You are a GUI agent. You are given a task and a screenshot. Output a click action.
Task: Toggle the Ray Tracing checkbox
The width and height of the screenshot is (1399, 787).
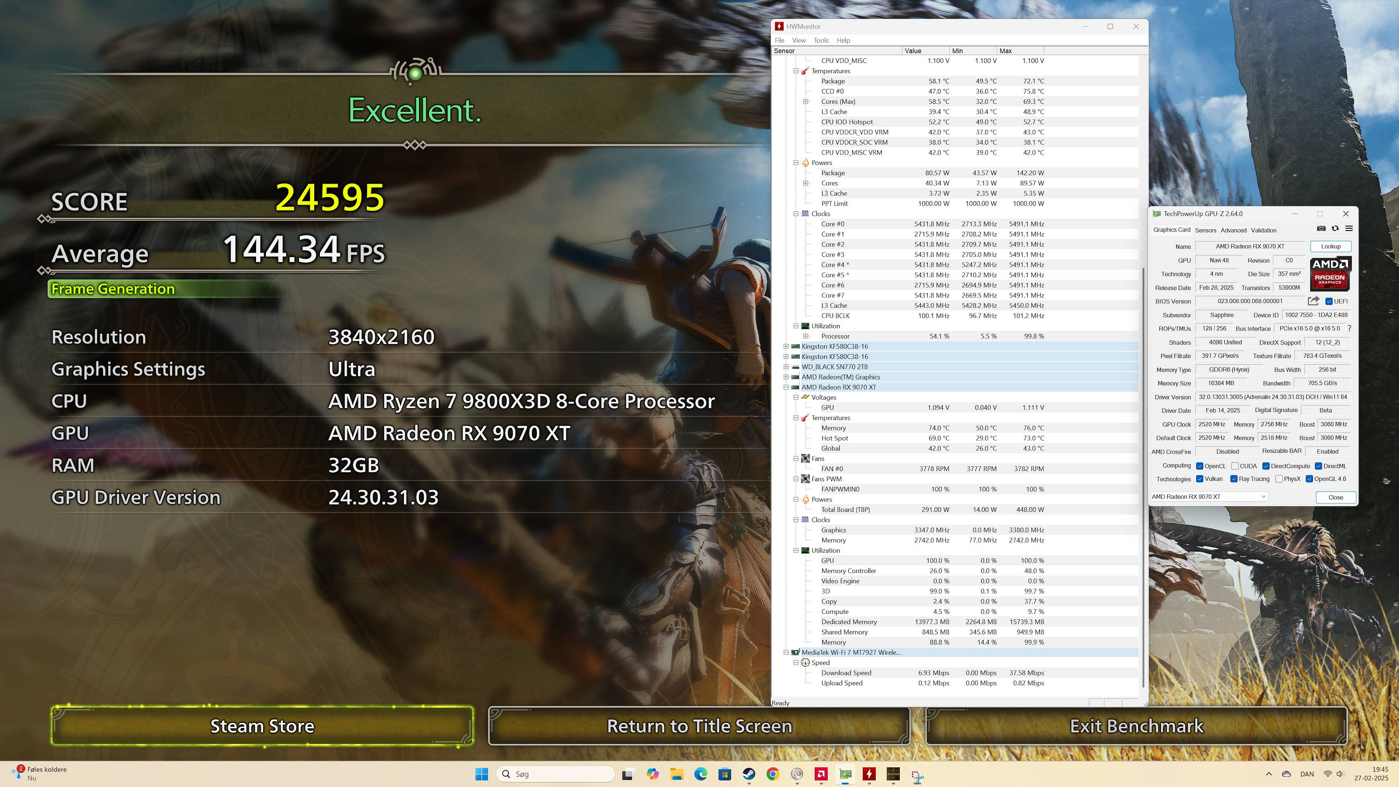pos(1235,479)
